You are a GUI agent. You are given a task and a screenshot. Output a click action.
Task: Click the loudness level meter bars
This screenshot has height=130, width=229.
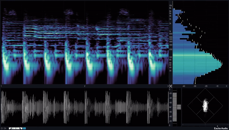tap(175, 107)
